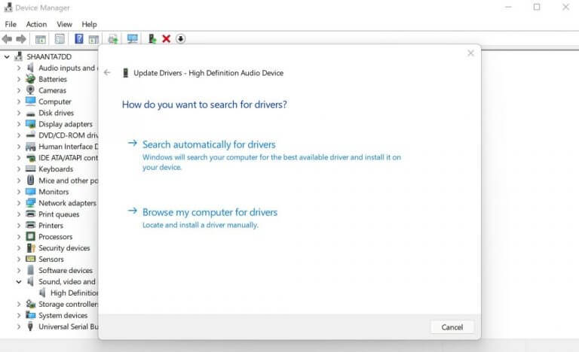
Task: Choose Search automatically for drivers
Action: coord(209,144)
